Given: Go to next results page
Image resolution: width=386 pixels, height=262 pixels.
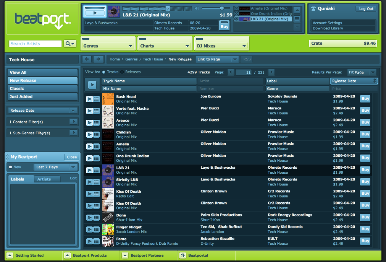Looking at the screenshot, I should [271, 72].
